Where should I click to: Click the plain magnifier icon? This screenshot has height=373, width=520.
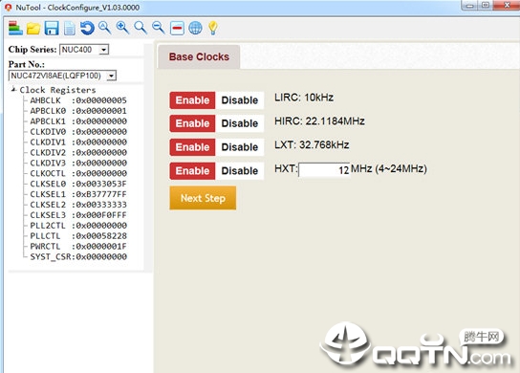pyautogui.click(x=141, y=28)
